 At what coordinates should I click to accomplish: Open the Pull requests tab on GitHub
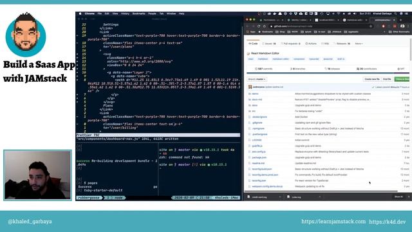point(291,44)
